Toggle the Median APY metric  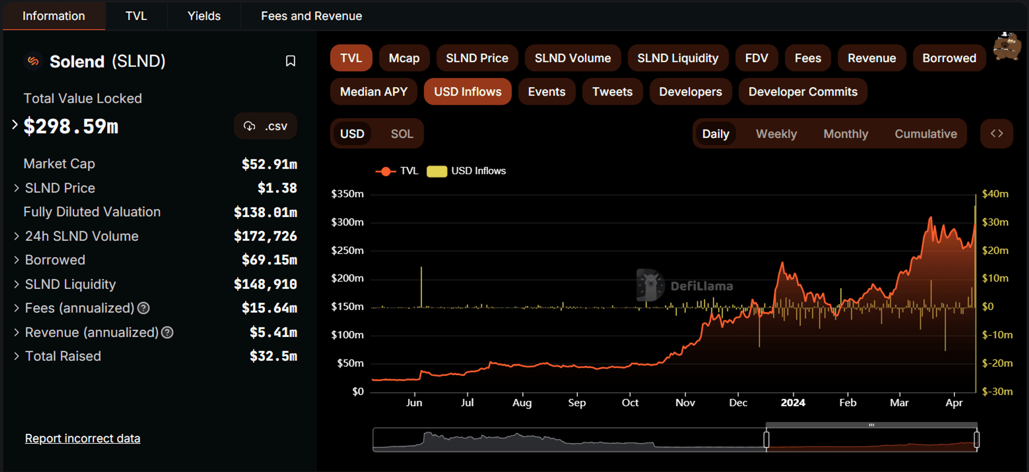click(374, 92)
